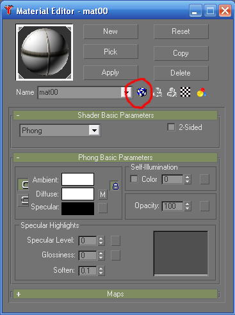Click the Self-Illumination map slot button
This screenshot has width=235, height=315.
pyautogui.click(x=204, y=179)
